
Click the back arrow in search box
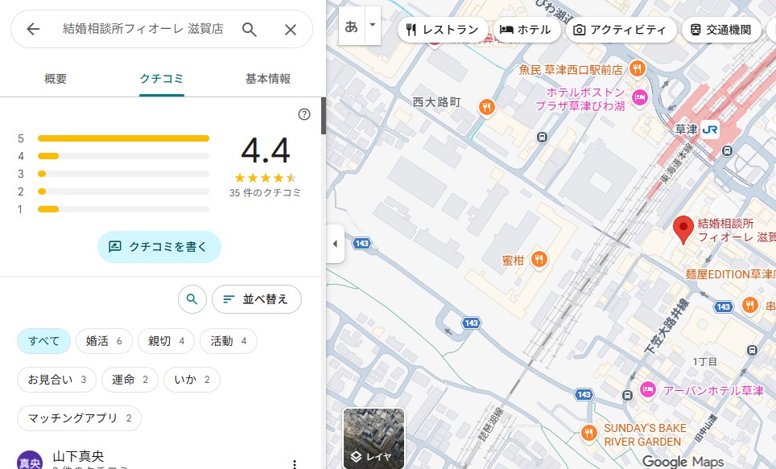point(33,30)
